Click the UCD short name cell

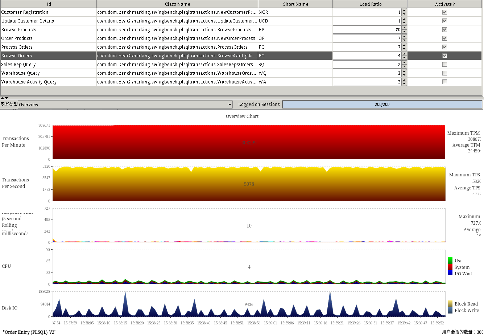(x=295, y=21)
